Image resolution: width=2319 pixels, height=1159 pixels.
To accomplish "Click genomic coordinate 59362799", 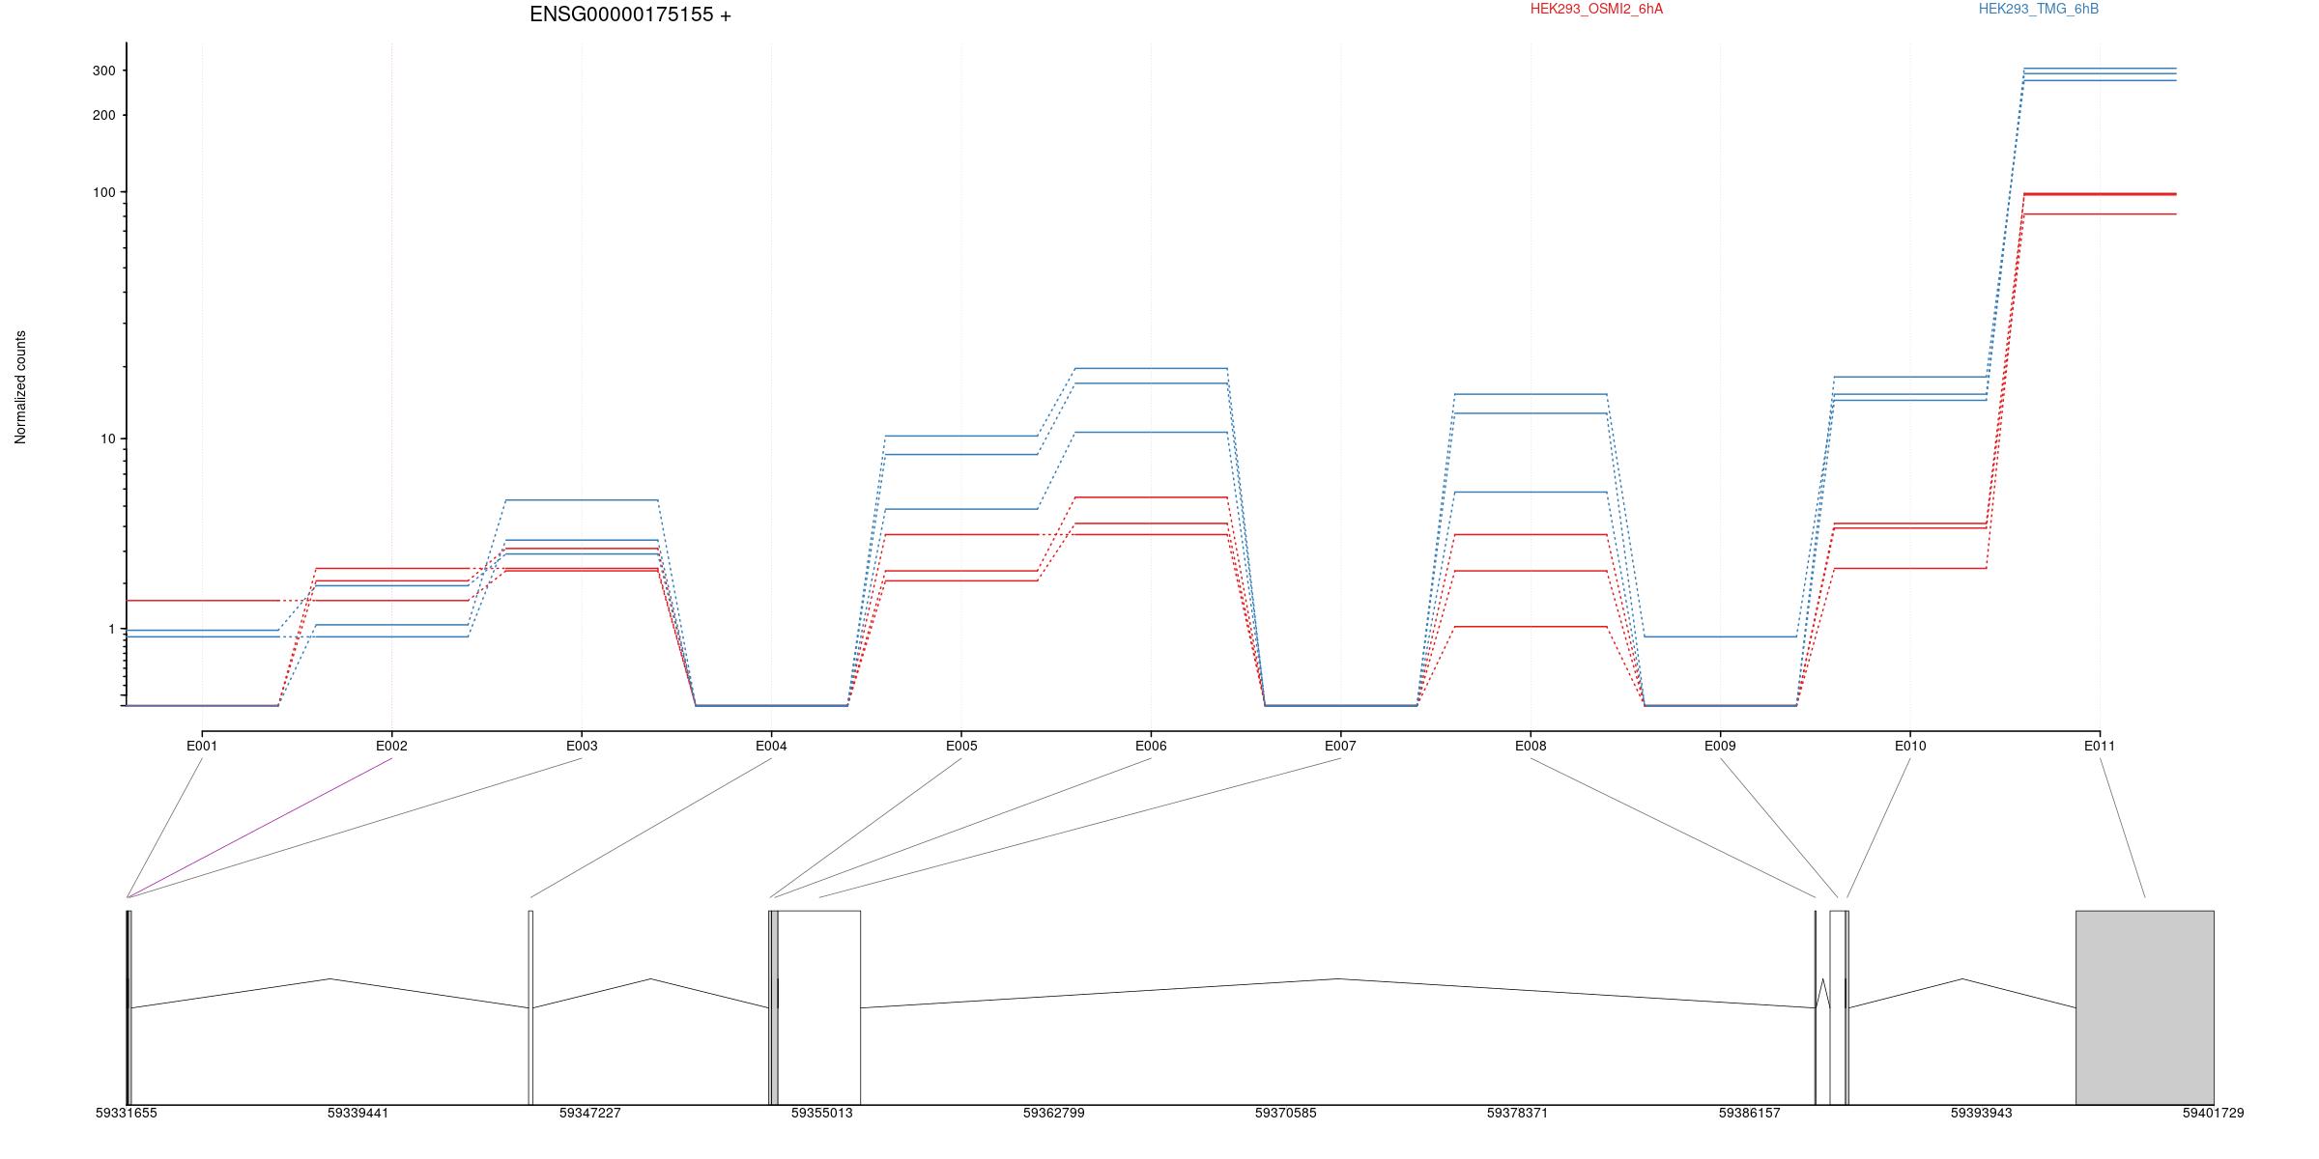I will tap(1054, 1113).
